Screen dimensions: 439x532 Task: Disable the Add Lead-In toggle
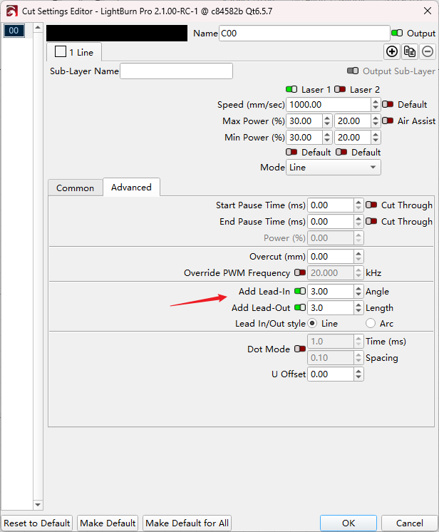299,292
